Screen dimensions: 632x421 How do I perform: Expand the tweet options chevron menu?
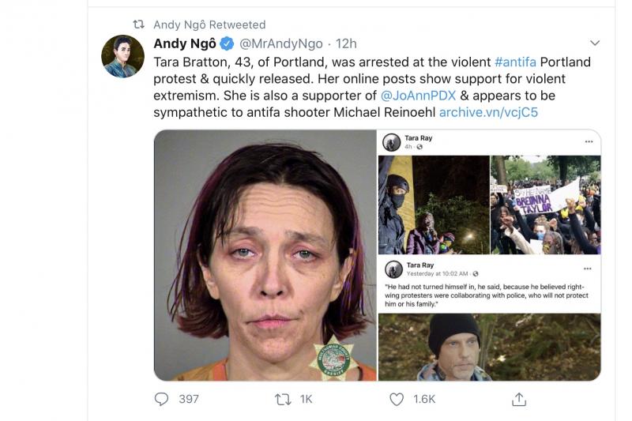tap(595, 43)
